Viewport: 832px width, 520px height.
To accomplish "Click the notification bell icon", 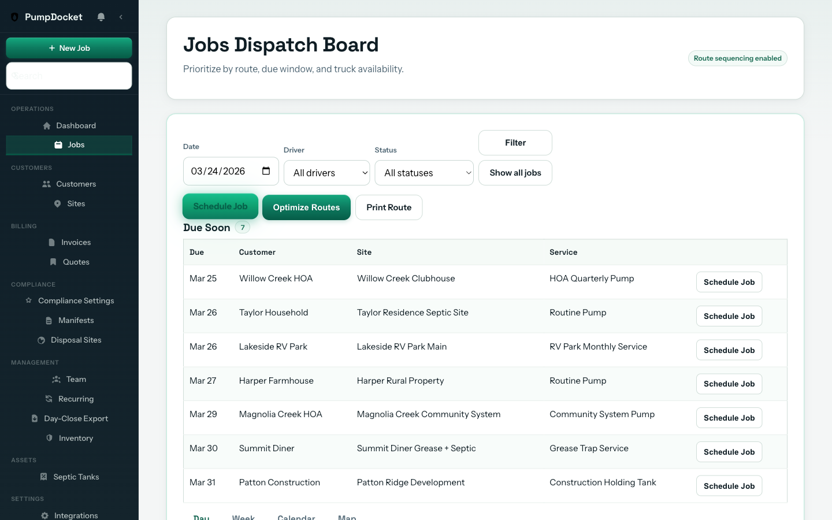I will click(x=101, y=17).
